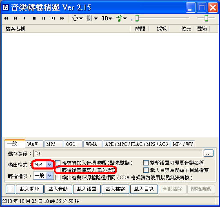220x207 pixels.
Task: Click the I info button
Action: tap(10, 189)
